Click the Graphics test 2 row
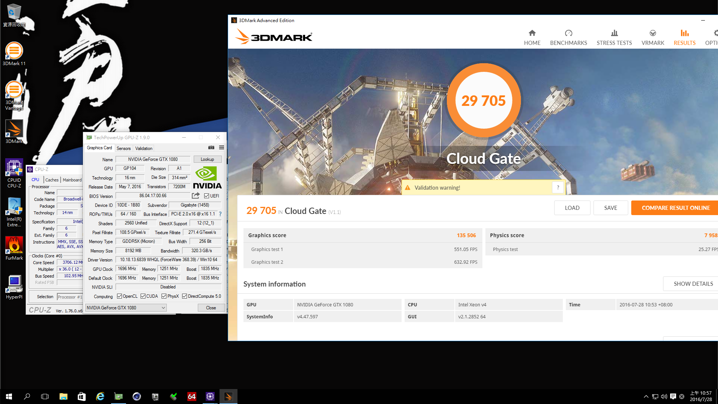This screenshot has height=404, width=718. (363, 262)
